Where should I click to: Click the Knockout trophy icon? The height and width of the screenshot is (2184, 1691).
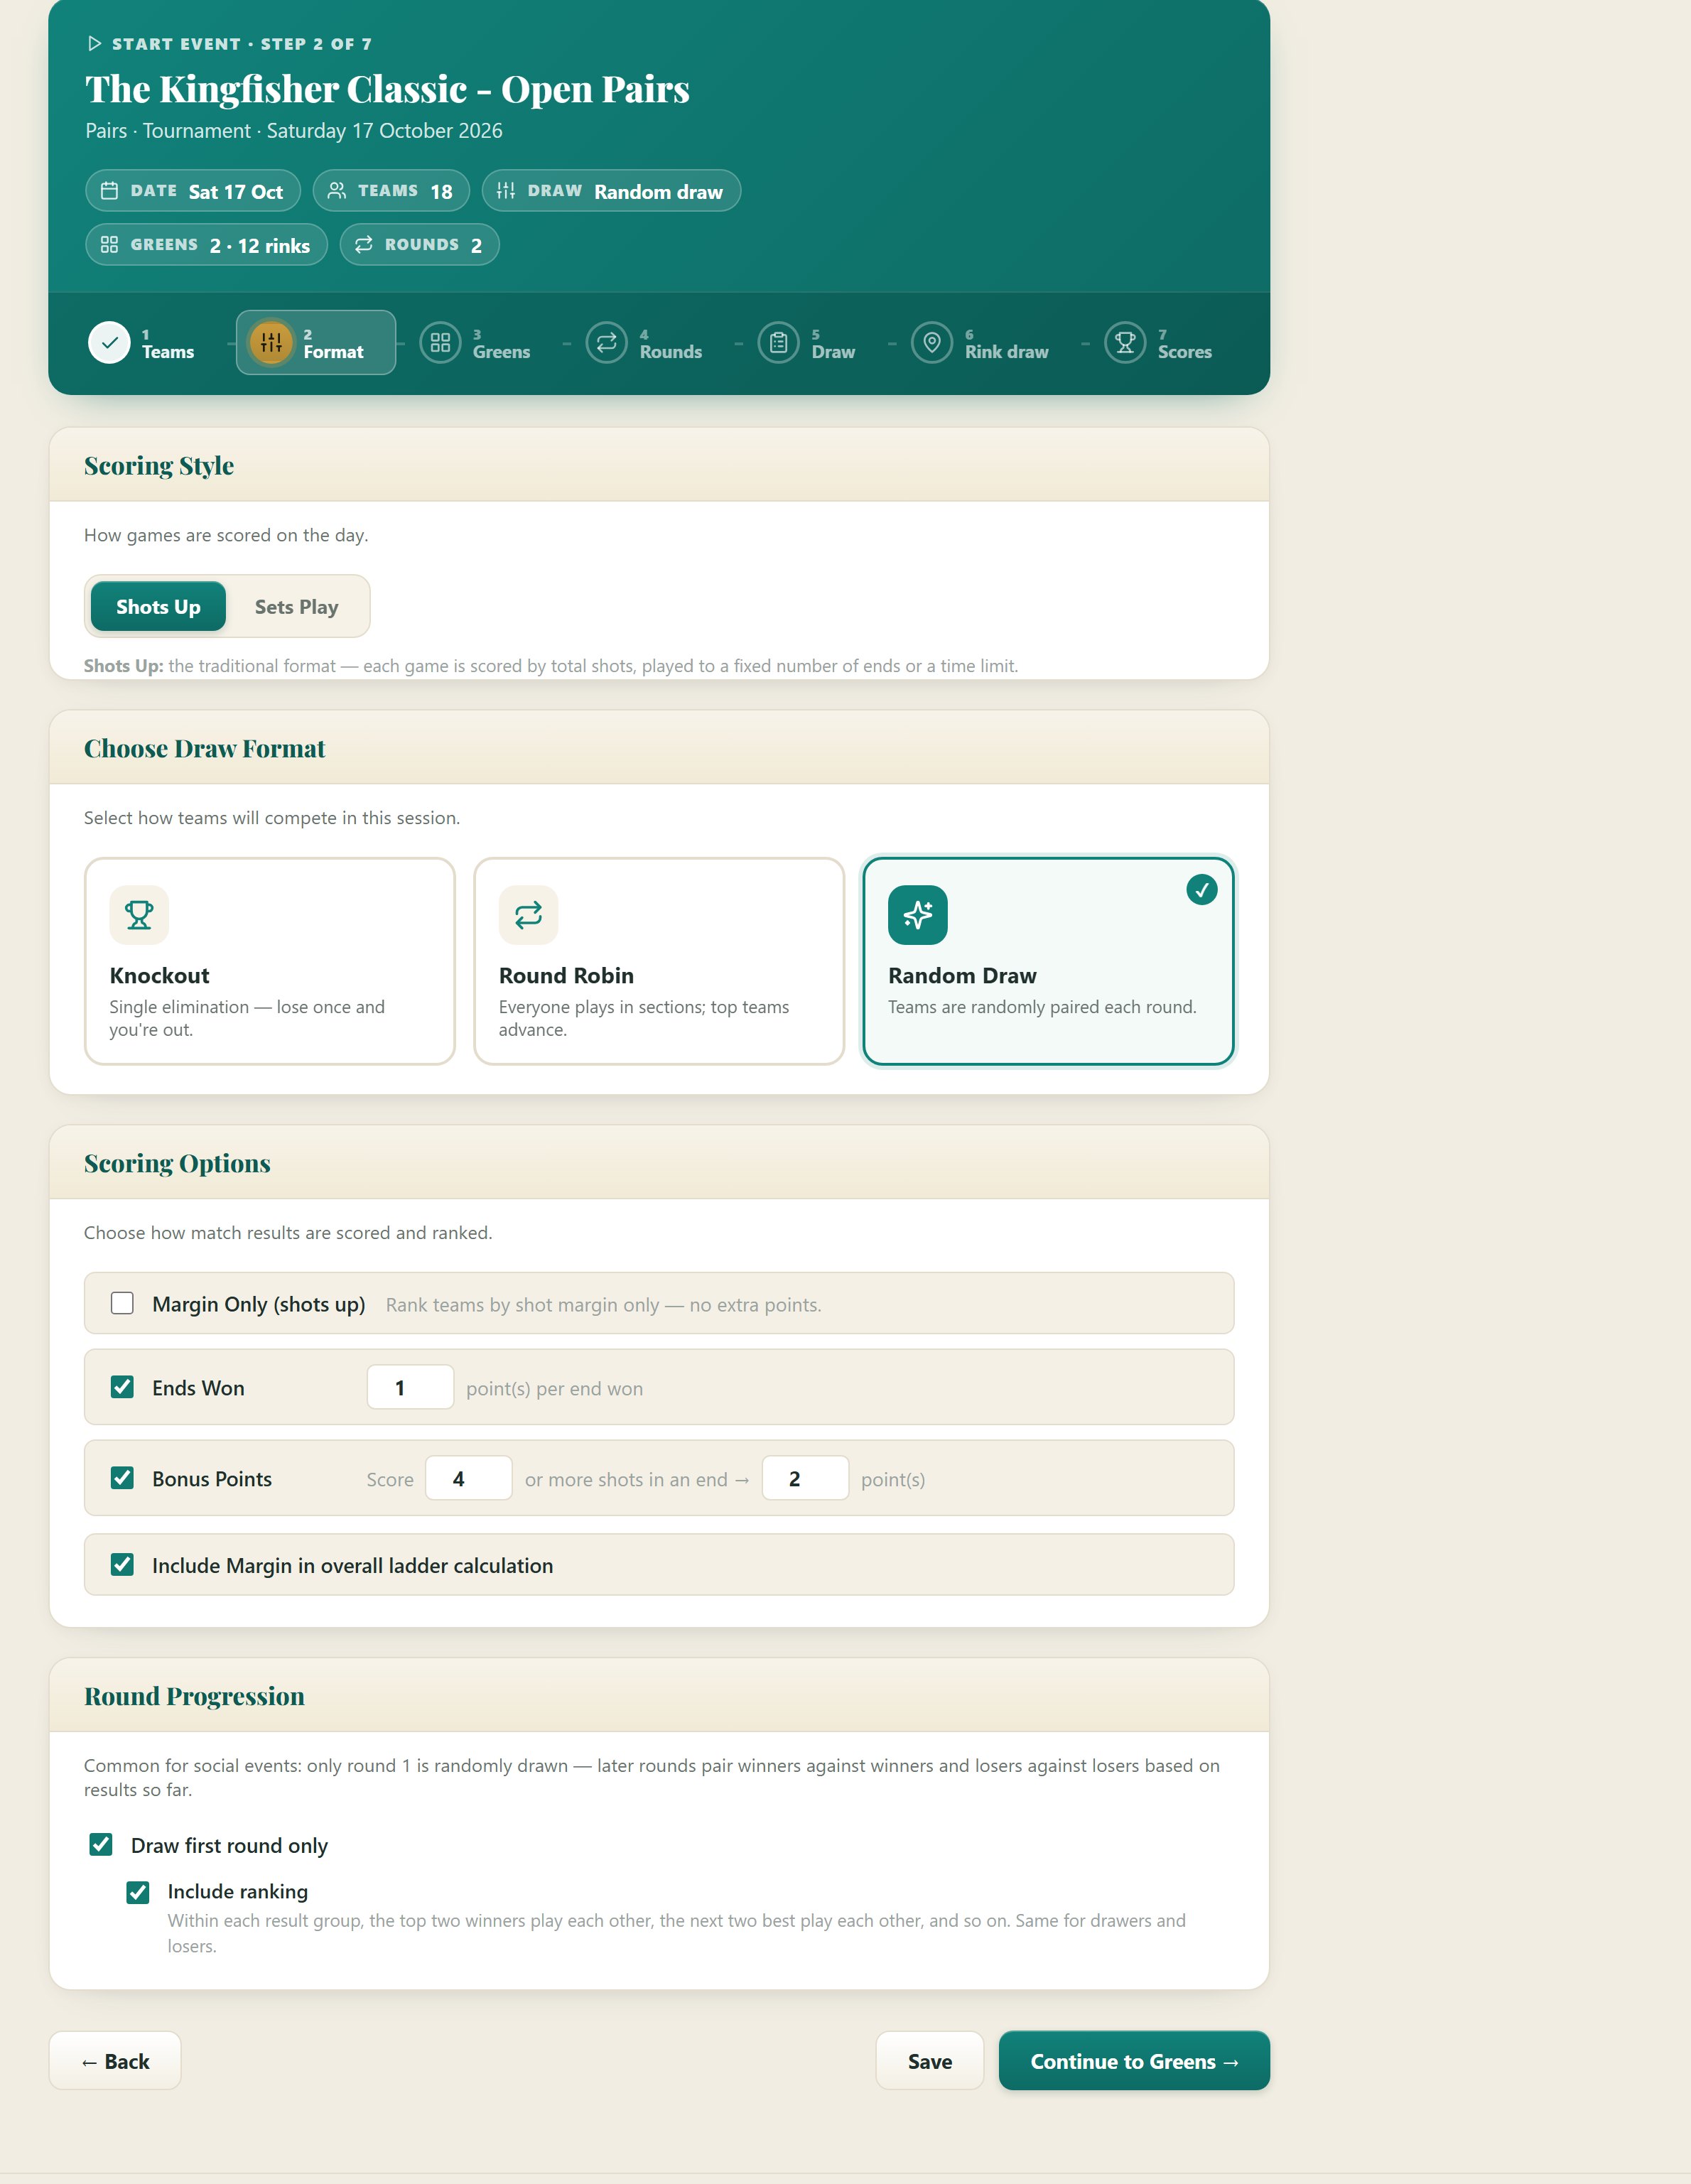[x=139, y=915]
